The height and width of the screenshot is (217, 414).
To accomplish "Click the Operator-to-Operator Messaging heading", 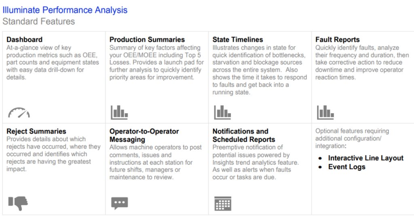I will pos(144,135).
